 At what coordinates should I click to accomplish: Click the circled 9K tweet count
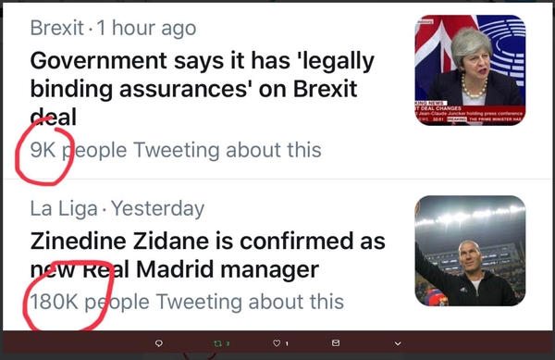(x=43, y=150)
